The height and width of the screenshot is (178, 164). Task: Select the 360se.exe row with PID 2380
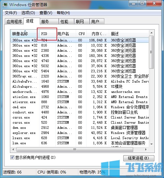click(x=80, y=50)
